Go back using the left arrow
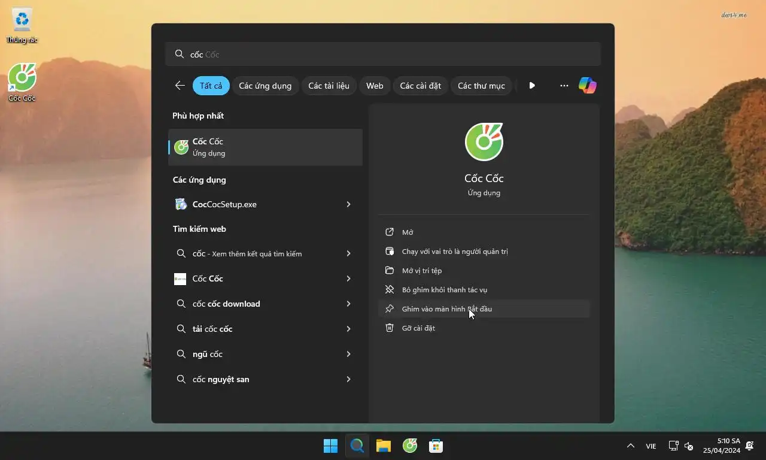The image size is (766, 460). coord(180,86)
